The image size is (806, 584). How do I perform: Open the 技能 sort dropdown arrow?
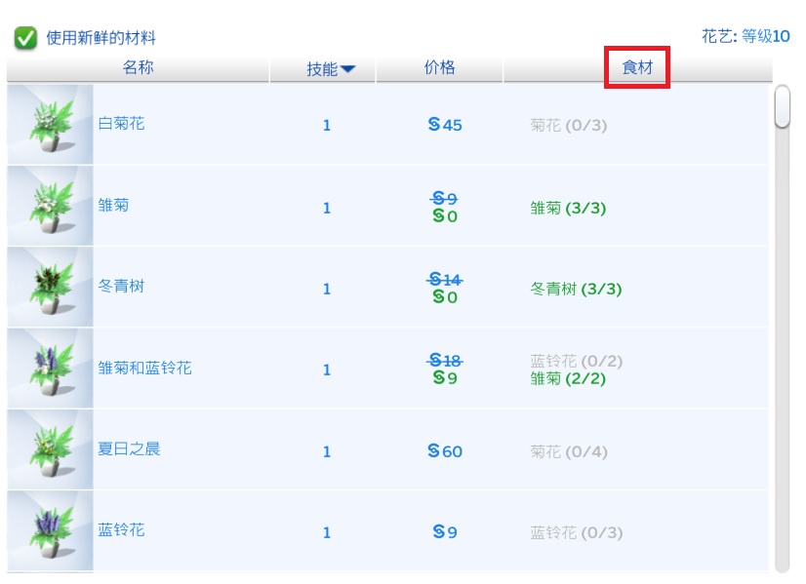click(x=349, y=68)
